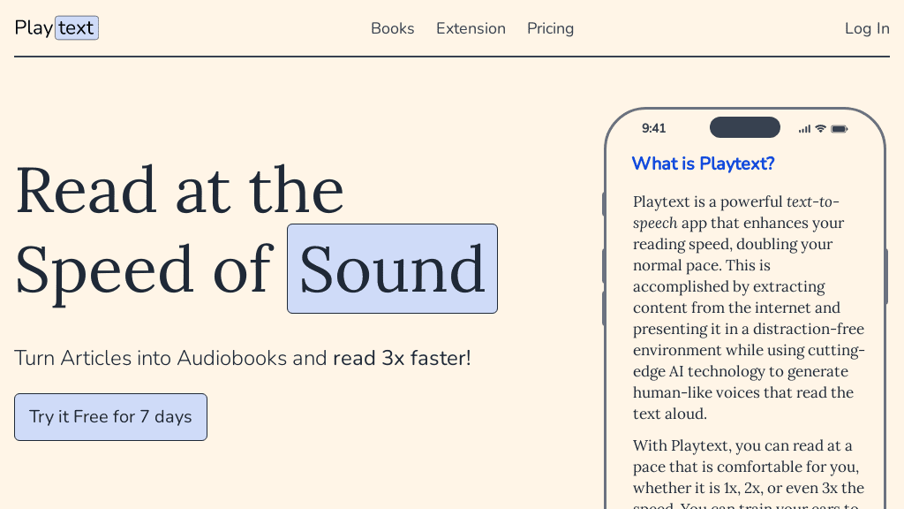Click the phone mockup's first paragraph
This screenshot has width=904, height=509.
749,308
